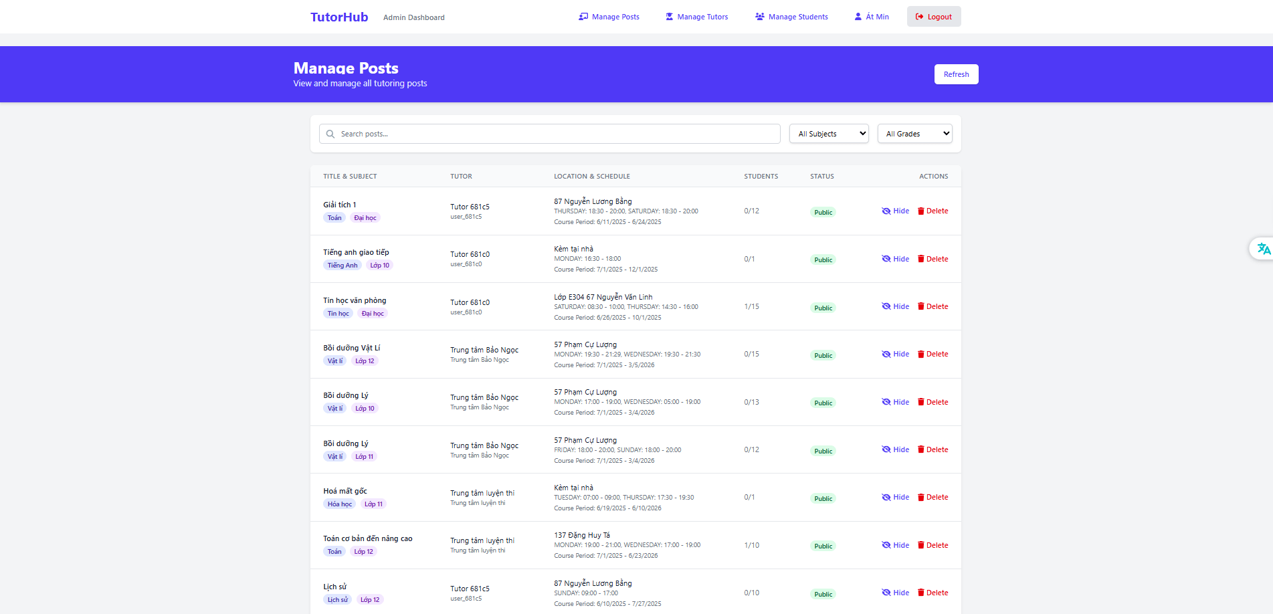Click location Lớp E304 67 Nguyễn Văn Linh
This screenshot has width=1273, height=614.
click(x=603, y=297)
